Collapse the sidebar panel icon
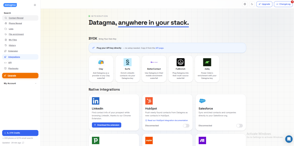 [x=35, y=5]
